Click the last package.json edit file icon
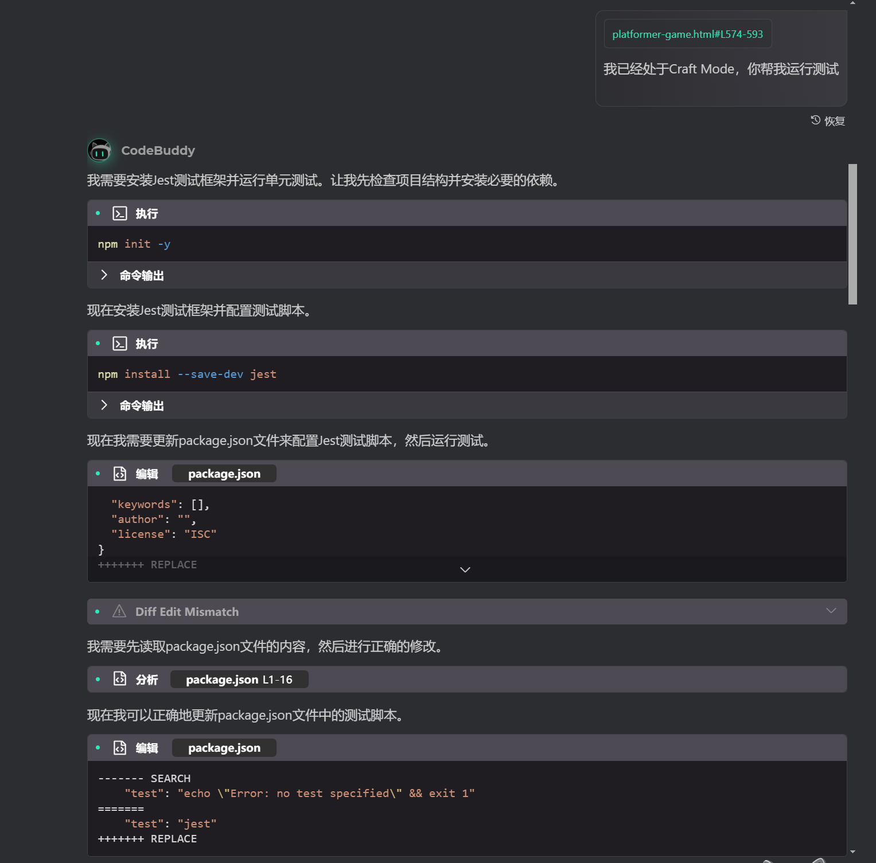This screenshot has height=863, width=876. pyautogui.click(x=120, y=748)
